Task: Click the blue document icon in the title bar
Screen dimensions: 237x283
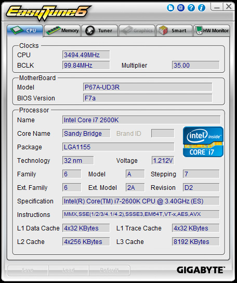Action: [170, 8]
